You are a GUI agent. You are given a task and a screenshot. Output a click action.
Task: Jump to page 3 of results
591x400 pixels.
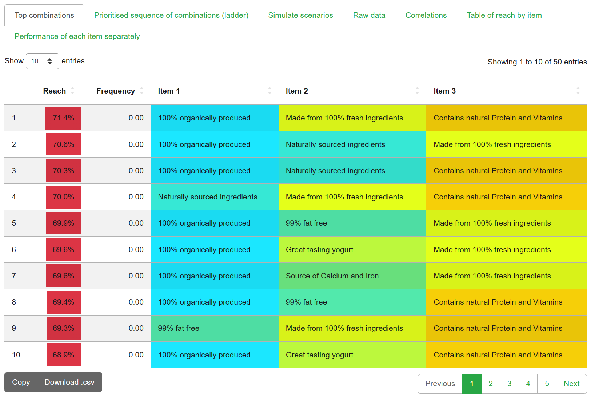pyautogui.click(x=509, y=384)
